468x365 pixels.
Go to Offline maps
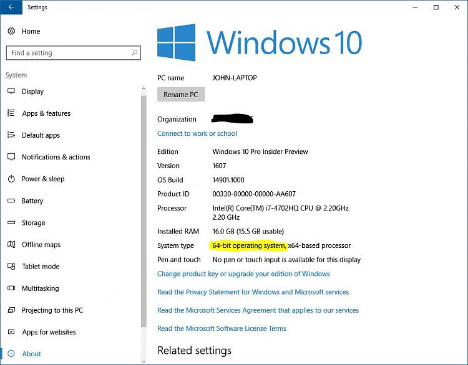click(41, 245)
